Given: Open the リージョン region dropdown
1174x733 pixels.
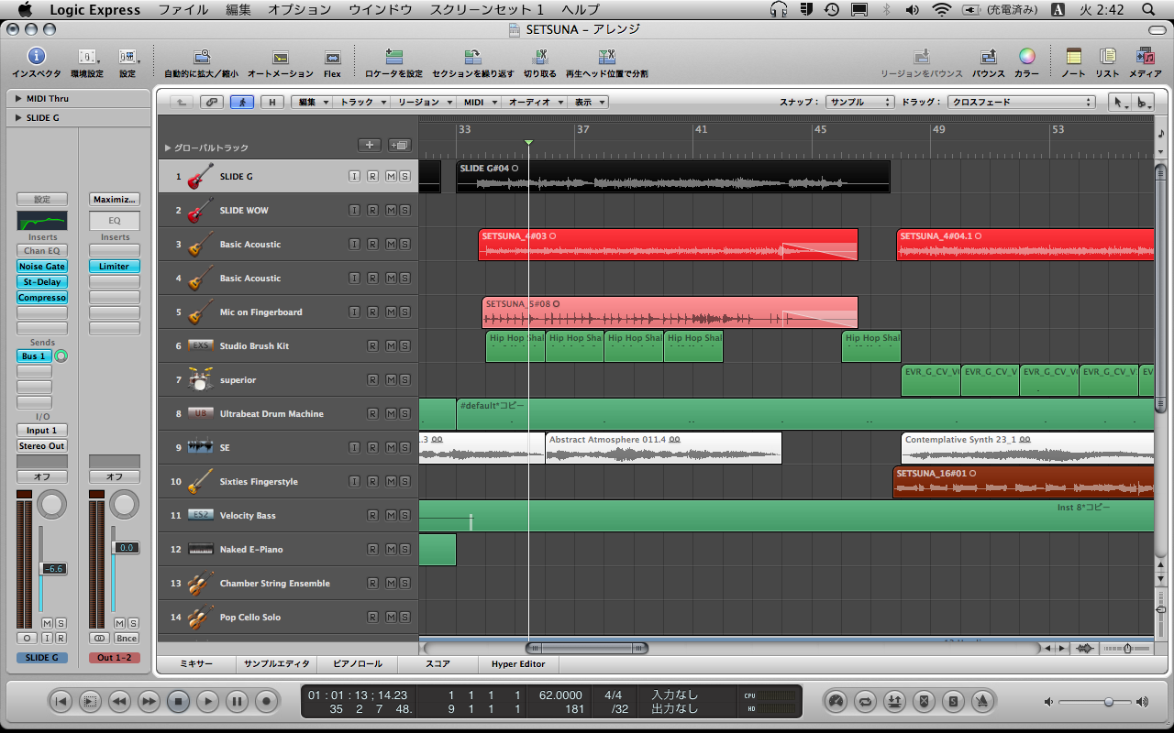Looking at the screenshot, I should 423,102.
